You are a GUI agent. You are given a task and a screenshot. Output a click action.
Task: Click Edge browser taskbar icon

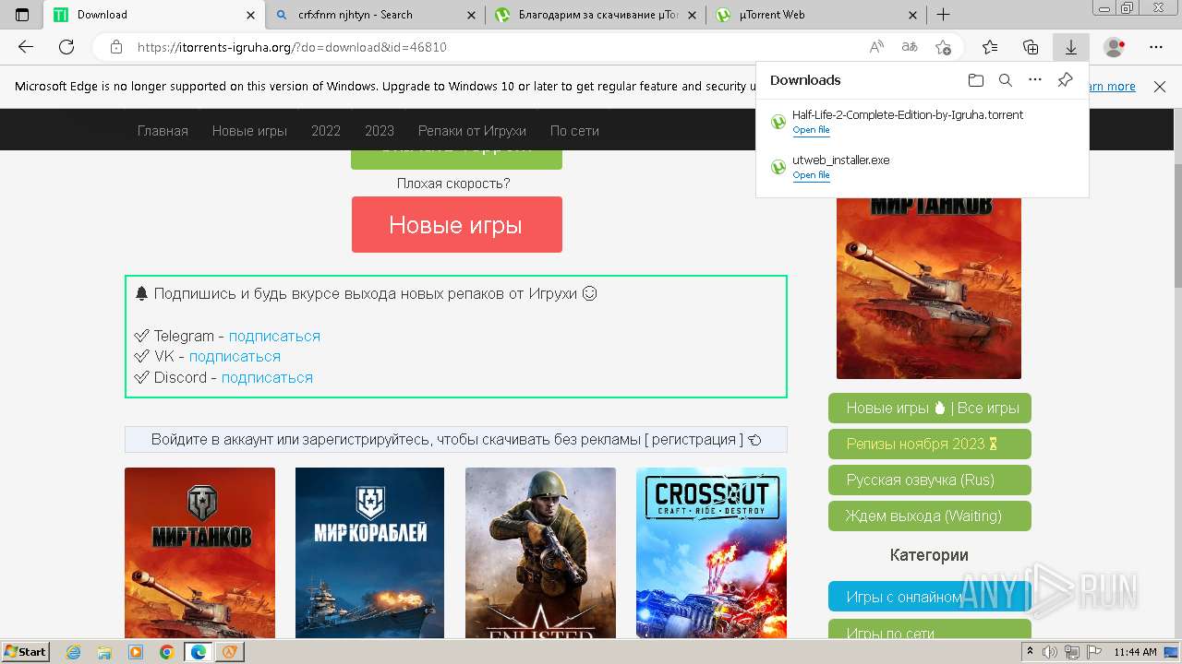point(198,652)
